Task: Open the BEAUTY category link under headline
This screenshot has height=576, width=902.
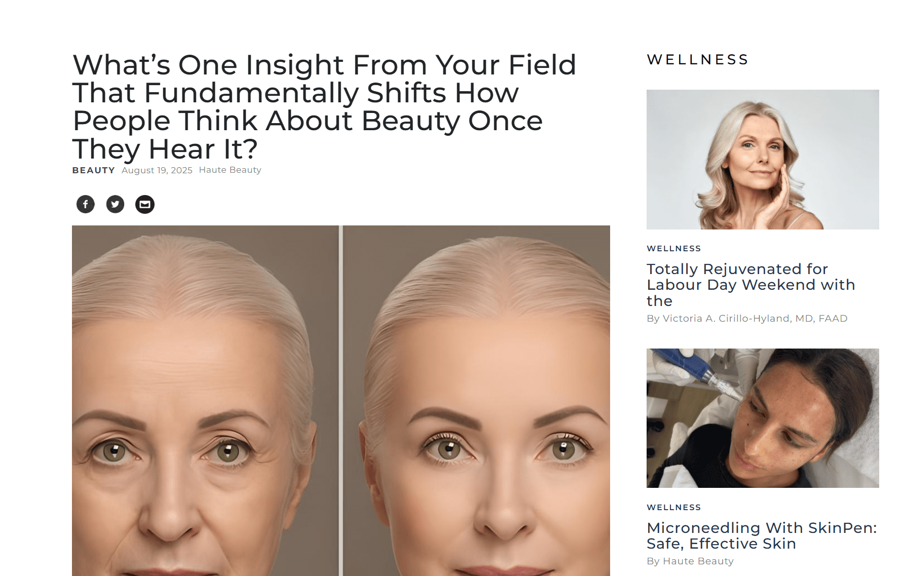Action: pos(94,170)
